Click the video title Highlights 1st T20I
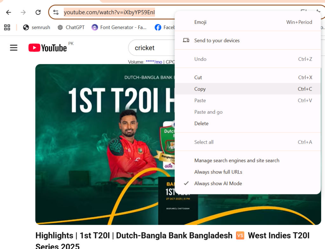 click(x=172, y=241)
